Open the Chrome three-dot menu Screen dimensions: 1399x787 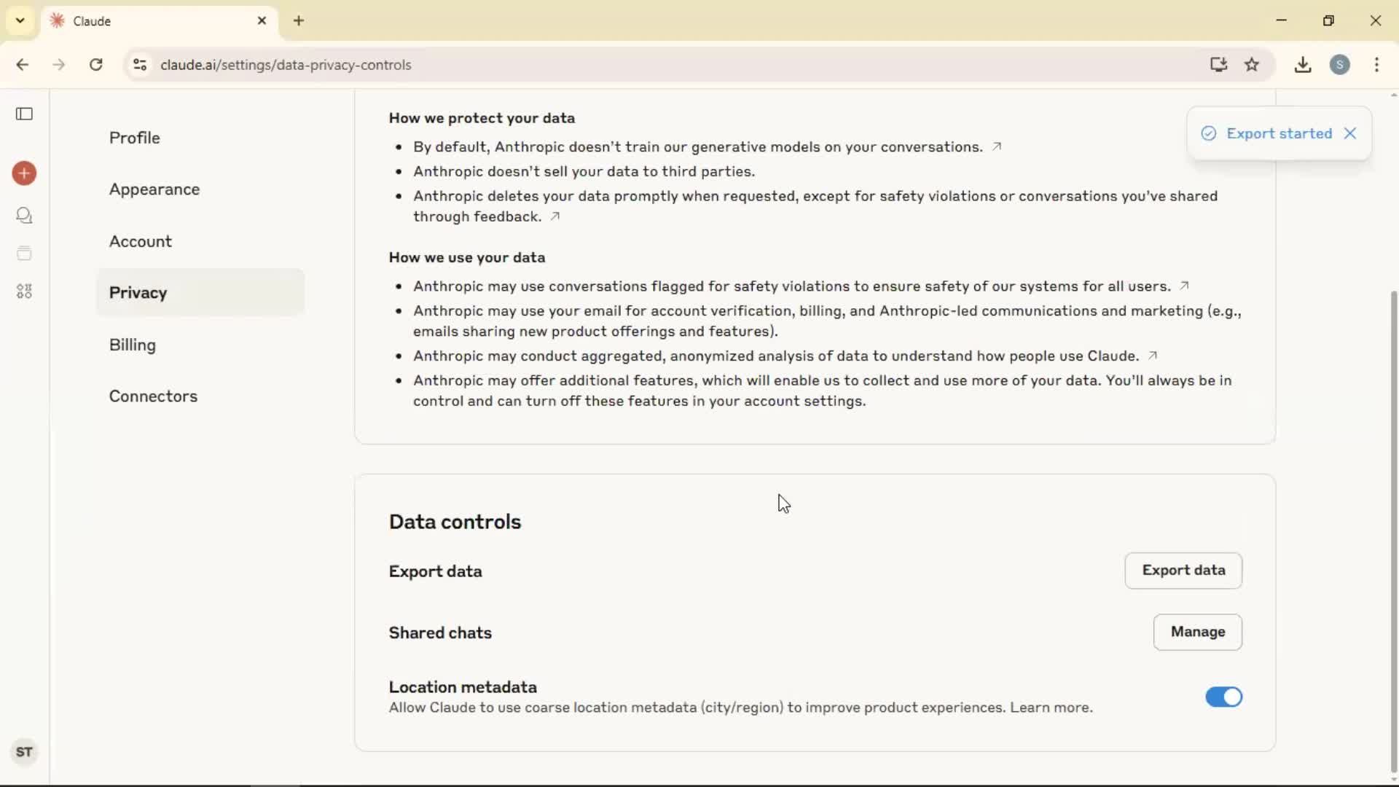click(x=1376, y=65)
